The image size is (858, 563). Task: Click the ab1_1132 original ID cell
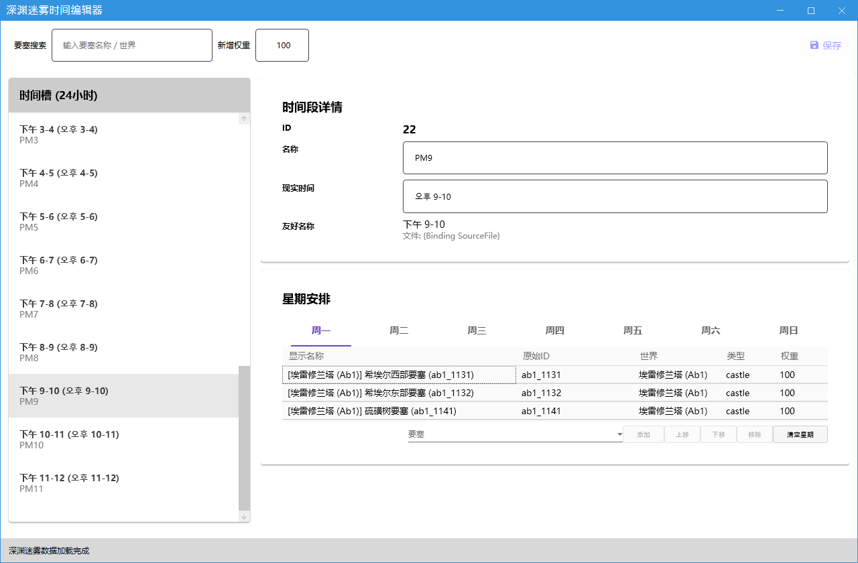[574, 393]
